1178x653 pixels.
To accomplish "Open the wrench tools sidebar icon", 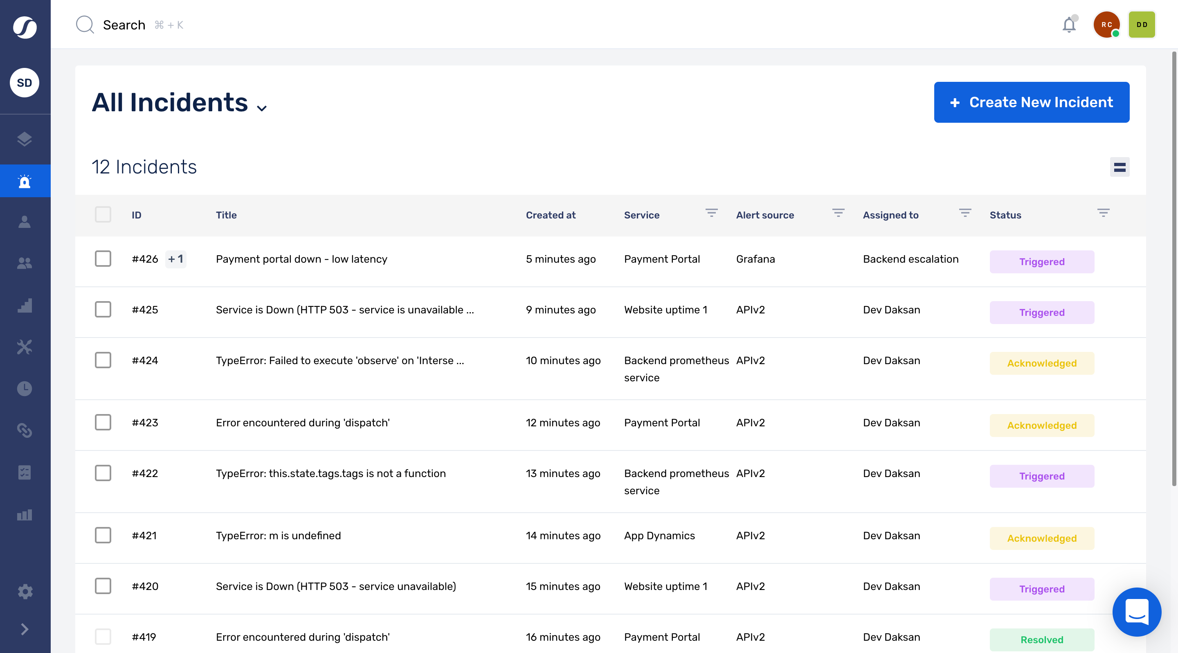I will [x=25, y=347].
